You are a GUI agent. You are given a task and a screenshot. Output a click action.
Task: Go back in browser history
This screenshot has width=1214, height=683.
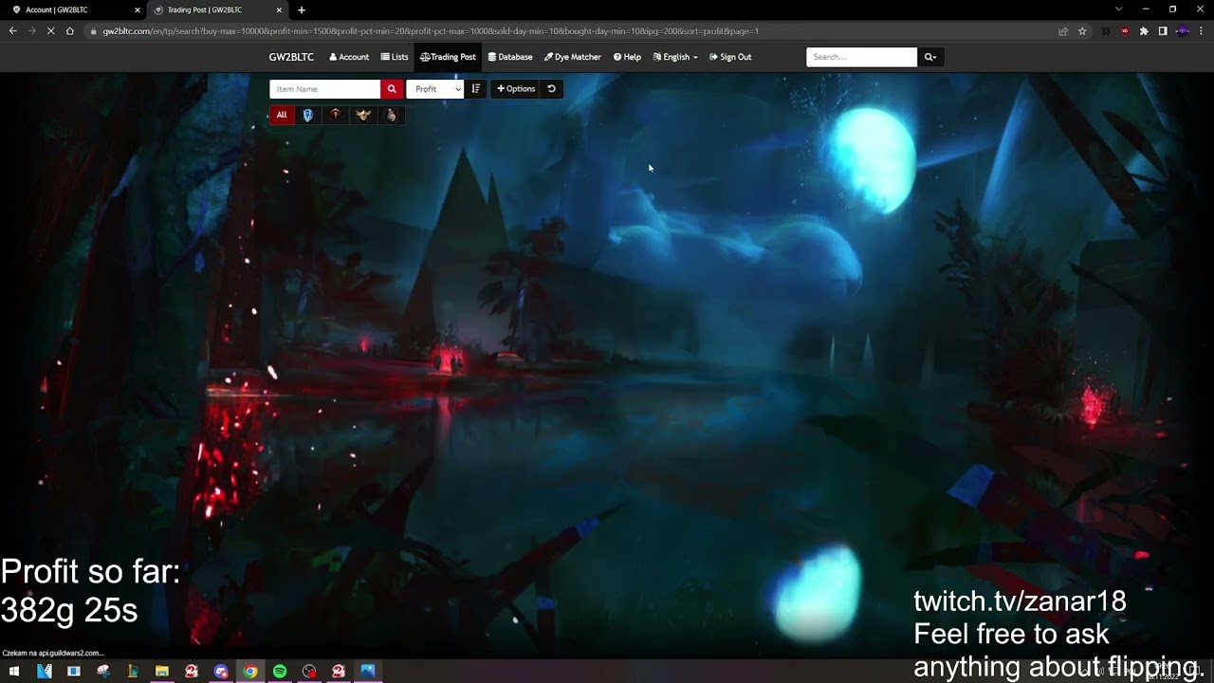(12, 31)
